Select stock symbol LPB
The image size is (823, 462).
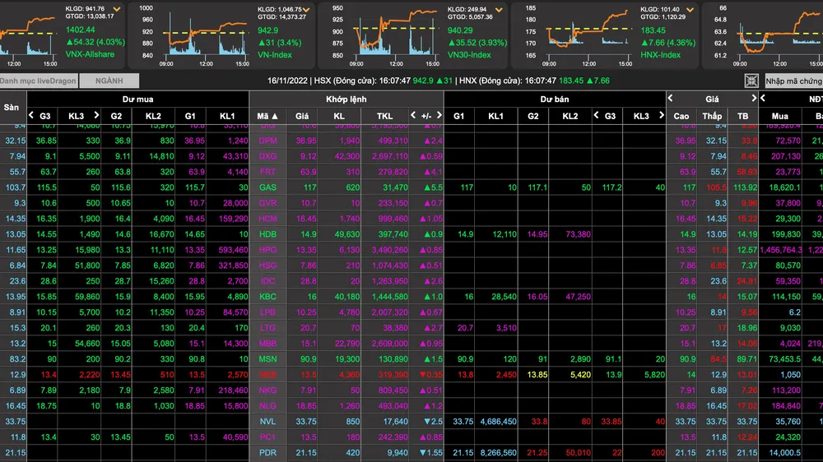267,312
